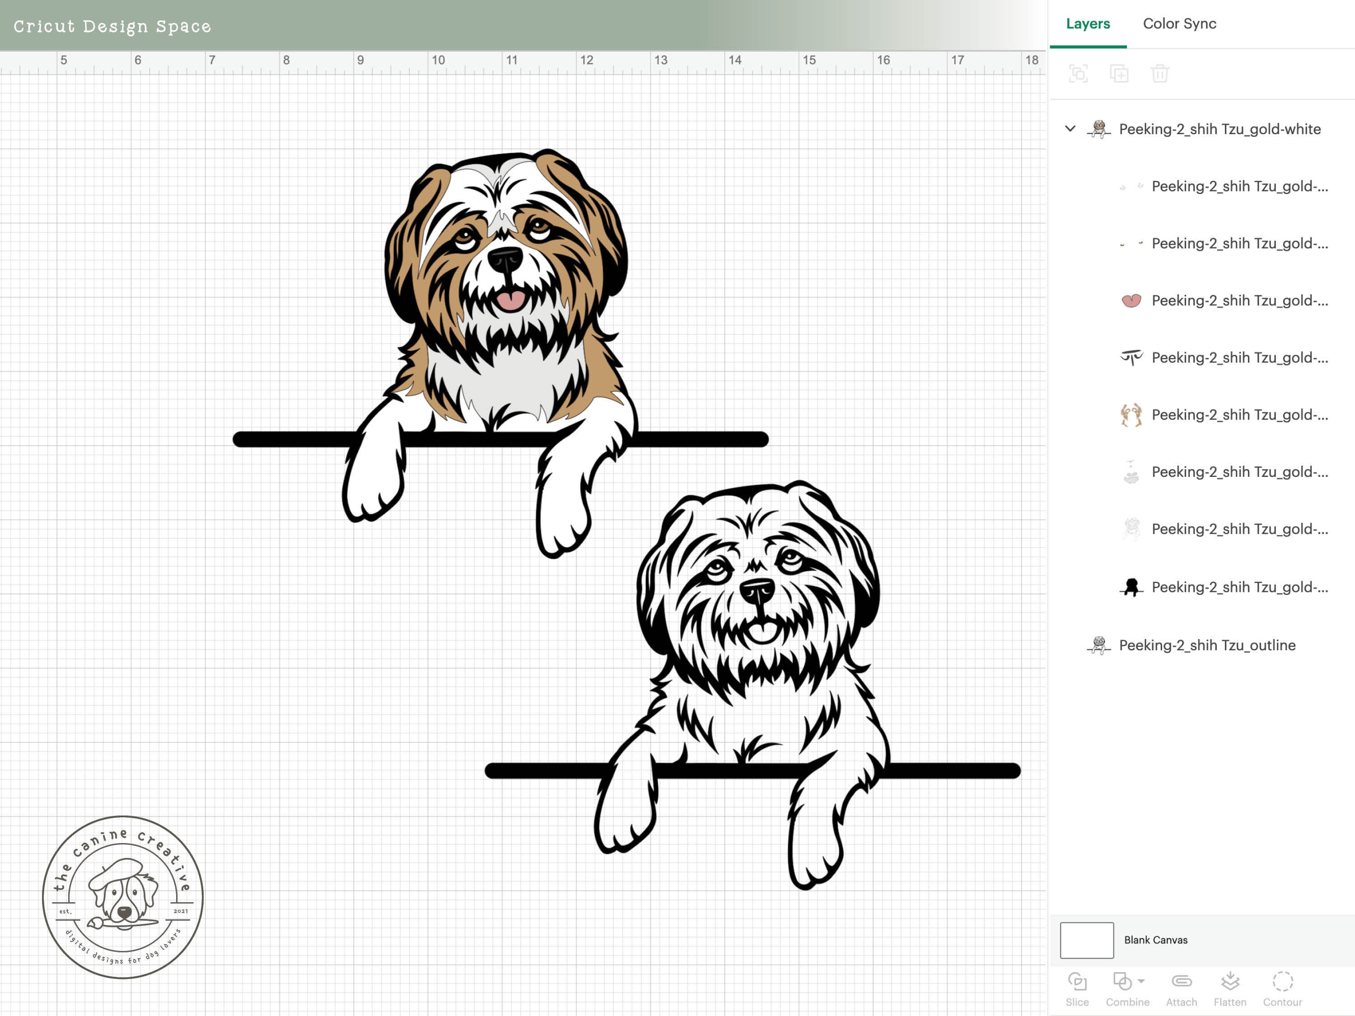Select the outline Shih Tzu image on canvas
Image resolution: width=1355 pixels, height=1016 pixels.
tap(753, 685)
